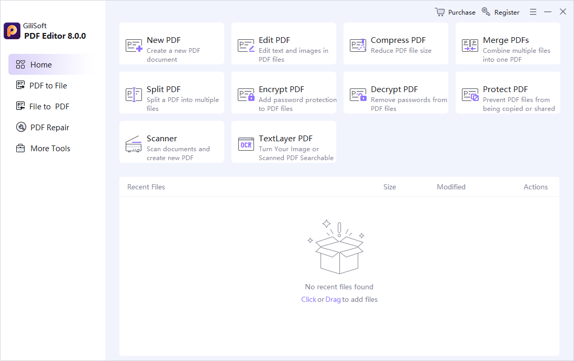Go to PDF to File section
The width and height of the screenshot is (574, 361).
coord(42,86)
